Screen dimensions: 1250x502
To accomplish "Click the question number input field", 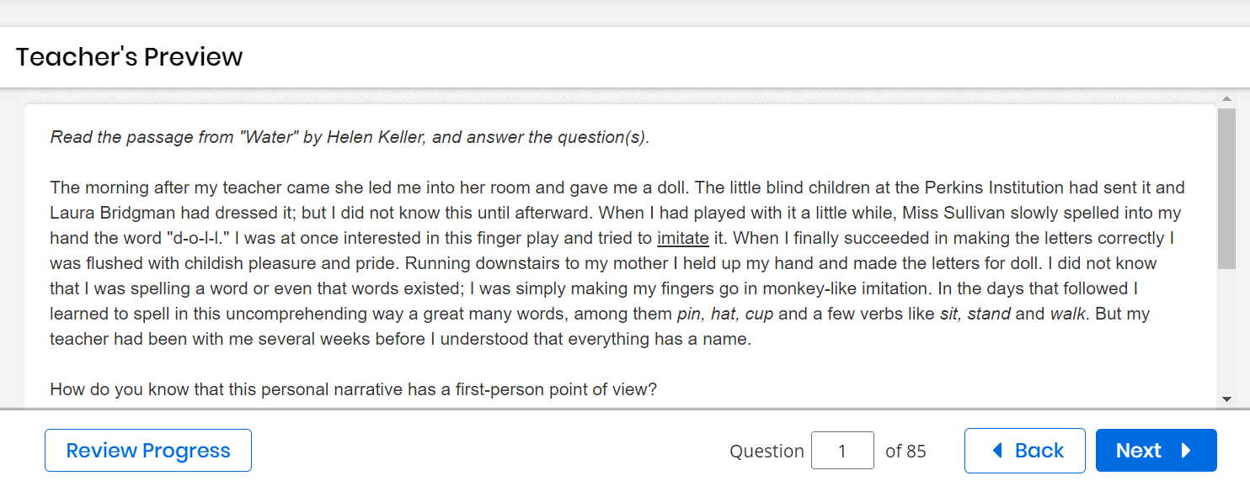I will coord(842,451).
